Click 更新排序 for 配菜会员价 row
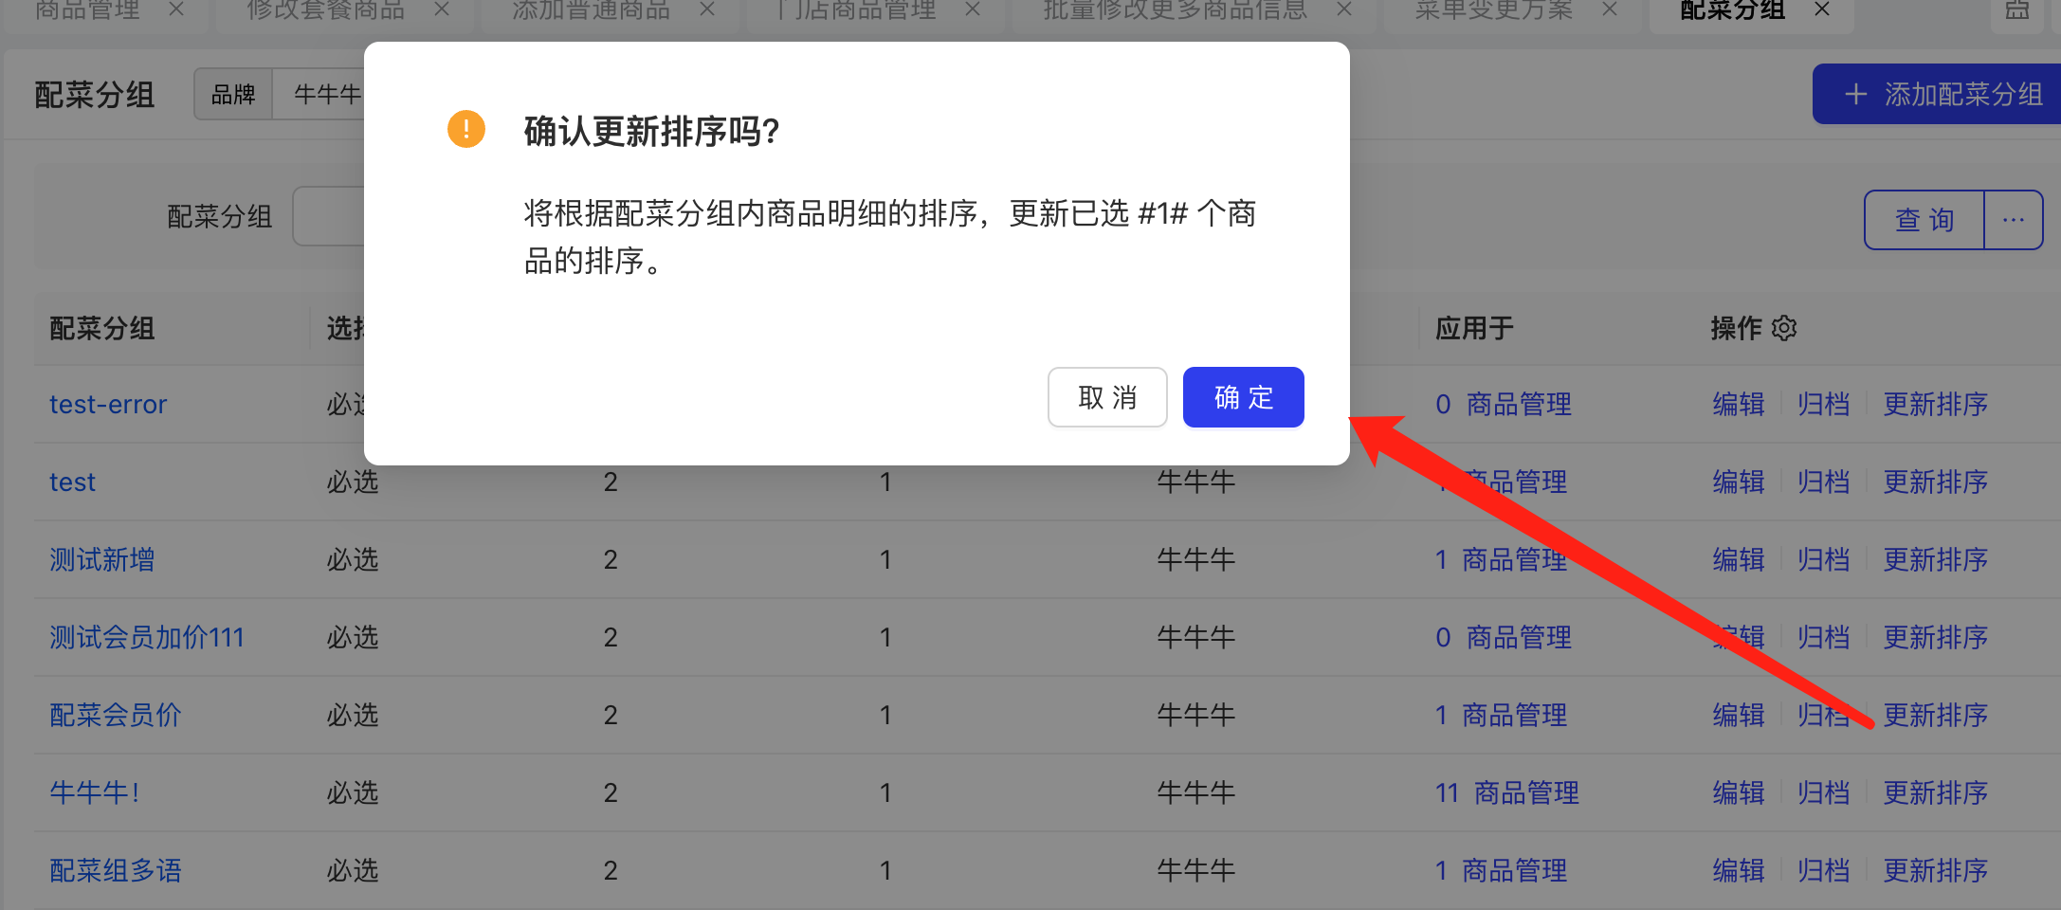 pyautogui.click(x=1936, y=715)
